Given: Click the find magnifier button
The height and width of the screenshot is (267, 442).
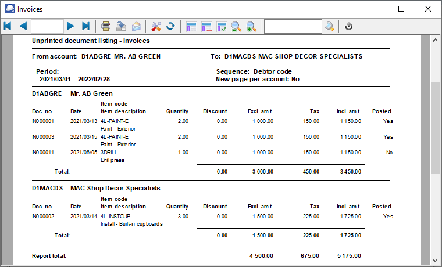Looking at the screenshot, I should point(329,27).
